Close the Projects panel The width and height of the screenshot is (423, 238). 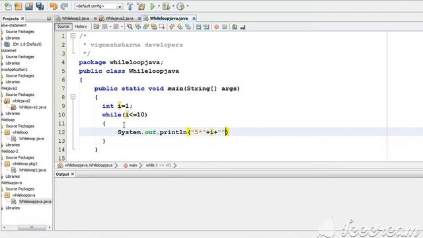pos(22,19)
